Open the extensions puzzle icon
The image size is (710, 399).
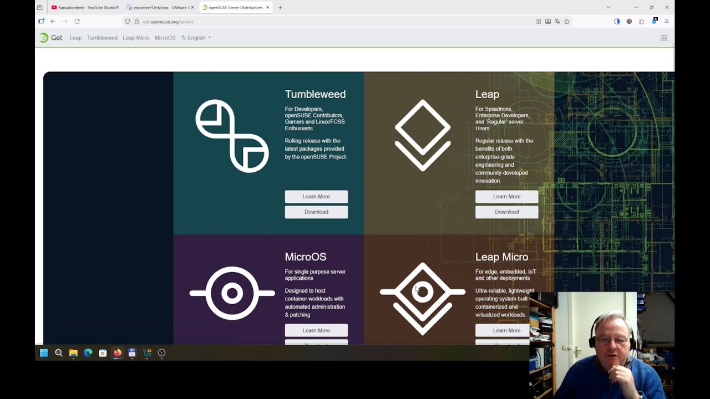(641, 22)
